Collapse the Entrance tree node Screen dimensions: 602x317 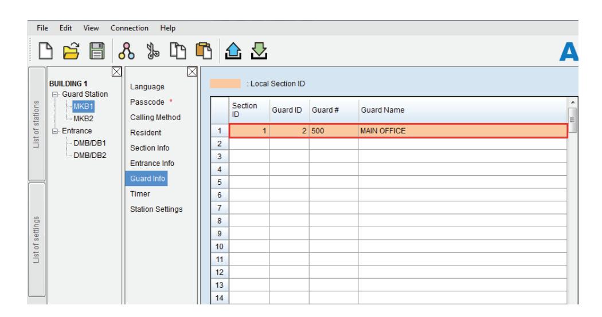pos(55,131)
